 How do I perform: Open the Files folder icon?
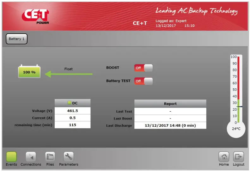tap(50, 157)
